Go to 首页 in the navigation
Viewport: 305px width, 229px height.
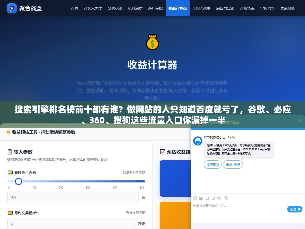pyautogui.click(x=75, y=8)
